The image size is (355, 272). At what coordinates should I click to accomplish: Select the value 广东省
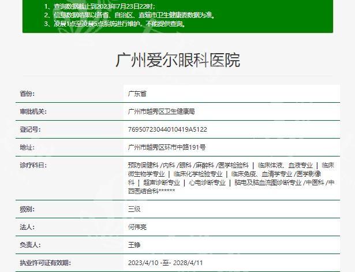pos(137,94)
